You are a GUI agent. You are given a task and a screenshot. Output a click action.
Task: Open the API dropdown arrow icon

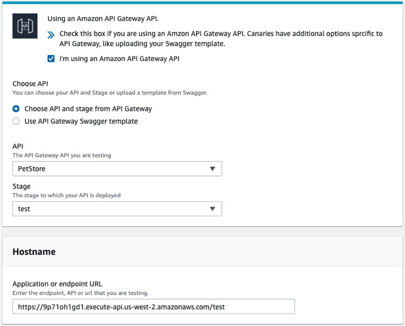pyautogui.click(x=213, y=169)
